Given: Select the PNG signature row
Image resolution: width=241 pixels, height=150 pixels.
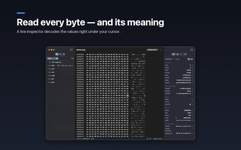Looking at the screenshot, I should click(61, 62).
